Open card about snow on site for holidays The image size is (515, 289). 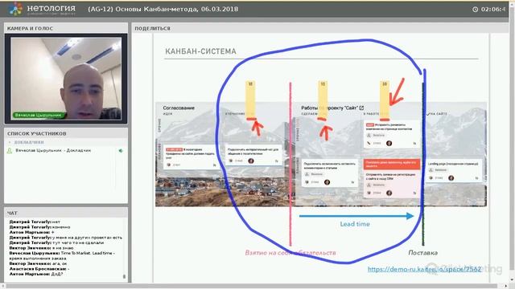pyautogui.click(x=191, y=157)
